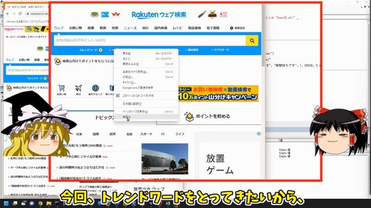Switch topics to the スポーツ category
371x208 pixels.
click(146, 134)
